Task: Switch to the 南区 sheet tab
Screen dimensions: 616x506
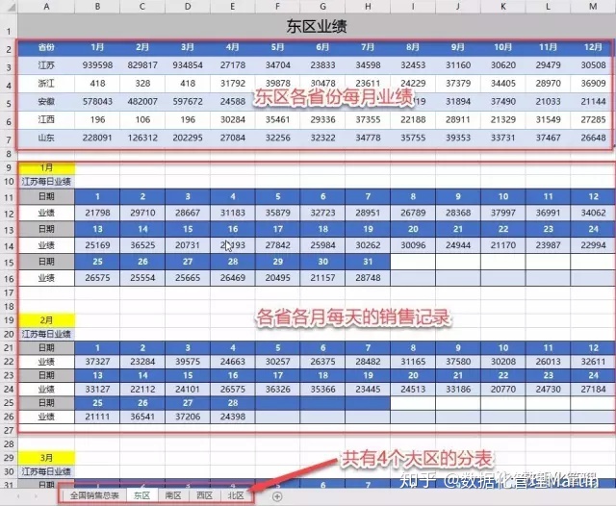Action: coord(173,495)
